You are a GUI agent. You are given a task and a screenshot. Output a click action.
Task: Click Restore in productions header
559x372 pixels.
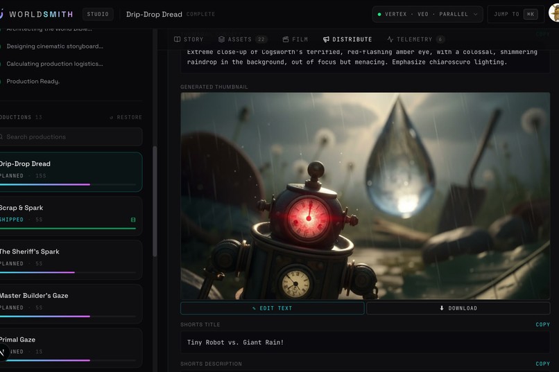pos(126,117)
